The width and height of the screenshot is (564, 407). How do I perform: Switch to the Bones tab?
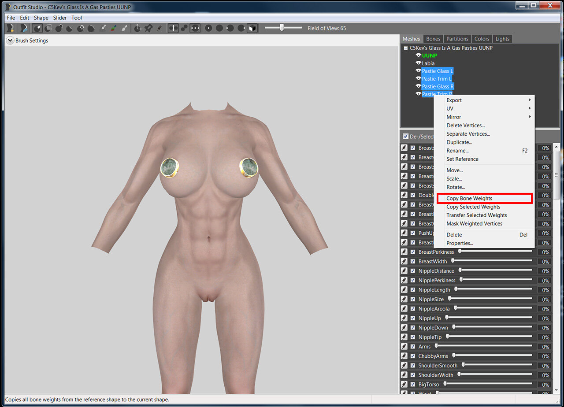coord(433,39)
